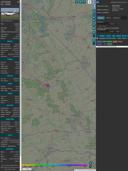Viewport: 128px width, 171px height.
Task: Focus the Search text input field
Action: 103,24
